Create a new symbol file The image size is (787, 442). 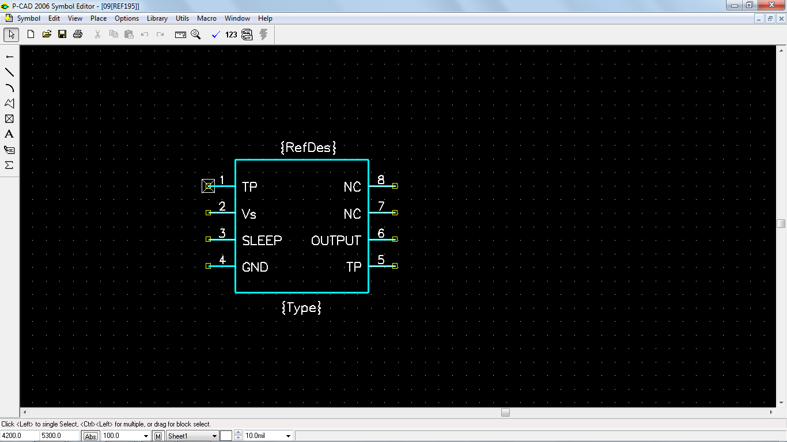(x=31, y=35)
